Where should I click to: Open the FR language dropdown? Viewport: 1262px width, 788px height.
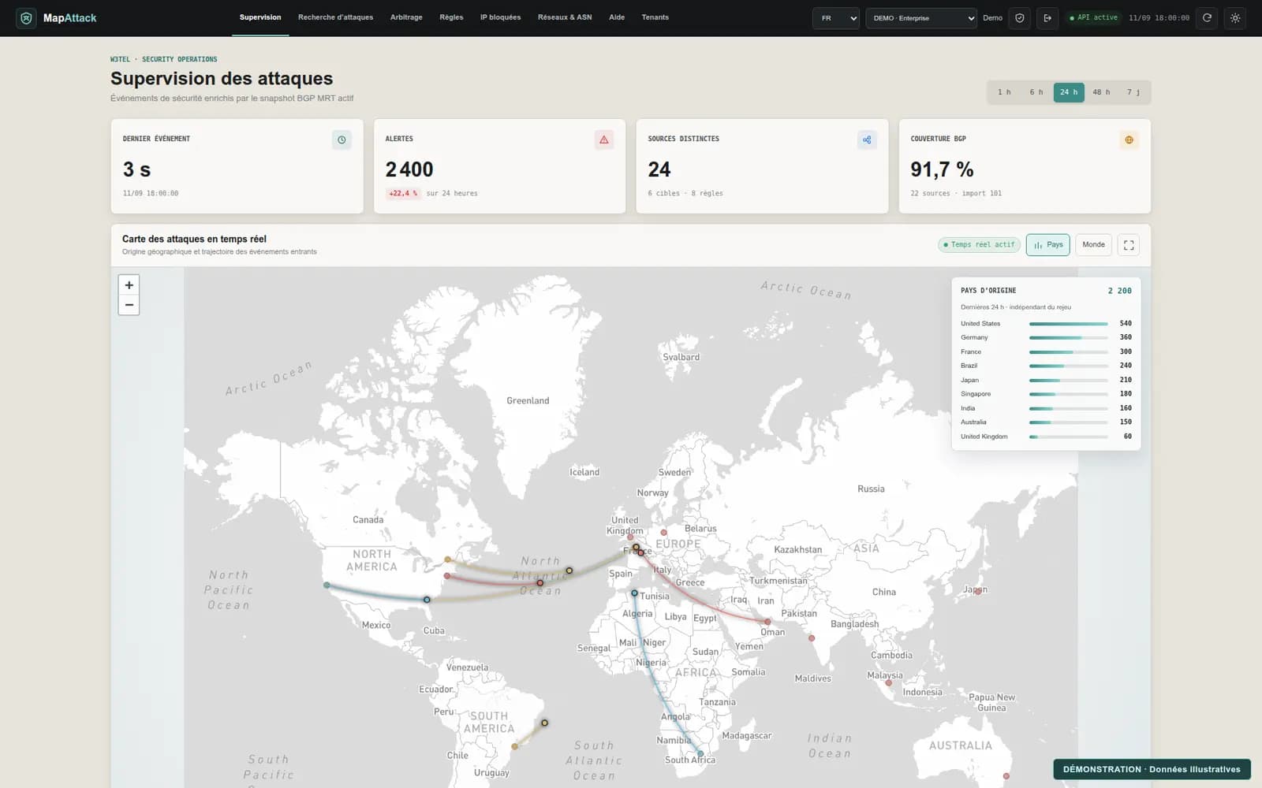coord(835,18)
